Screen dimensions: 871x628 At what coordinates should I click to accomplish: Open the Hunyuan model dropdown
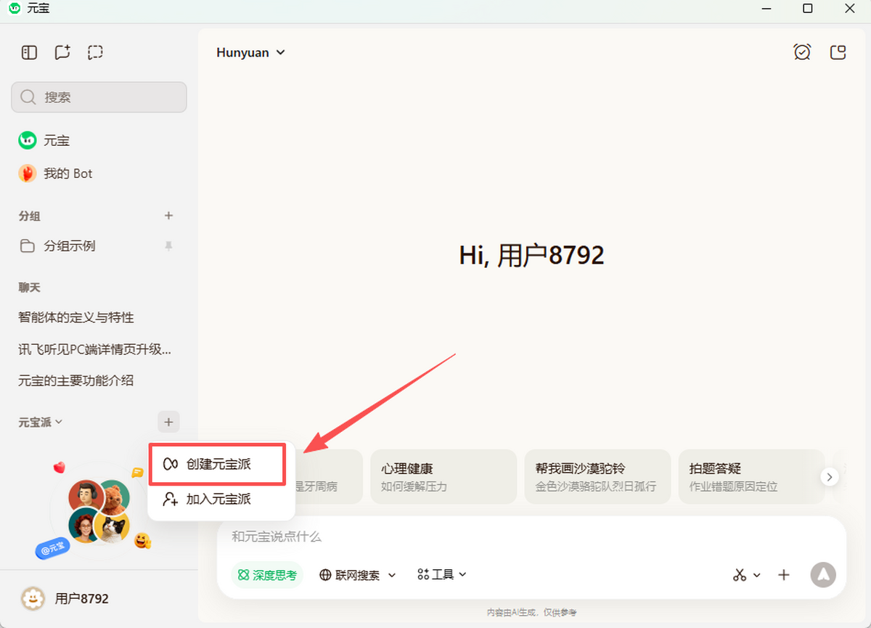(250, 52)
